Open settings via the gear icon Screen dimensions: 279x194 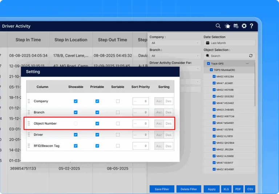[x=244, y=26]
